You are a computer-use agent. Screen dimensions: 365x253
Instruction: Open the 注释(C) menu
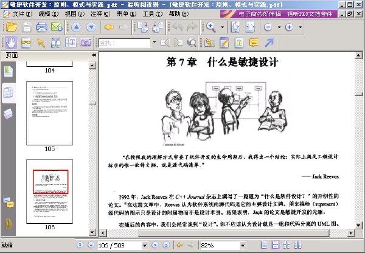pos(100,14)
